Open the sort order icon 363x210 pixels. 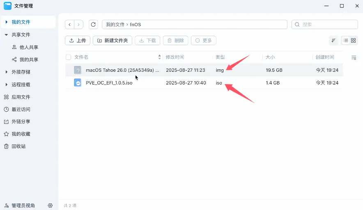pyautogui.click(x=333, y=41)
